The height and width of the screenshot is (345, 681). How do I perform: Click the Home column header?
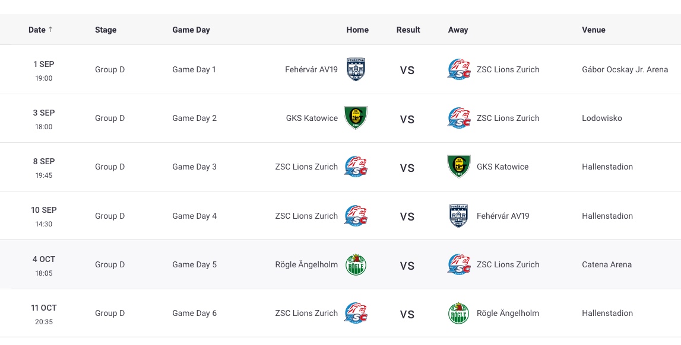[x=357, y=30]
